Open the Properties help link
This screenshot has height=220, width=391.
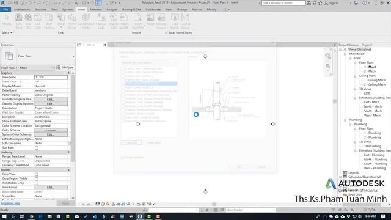[x=10, y=204]
